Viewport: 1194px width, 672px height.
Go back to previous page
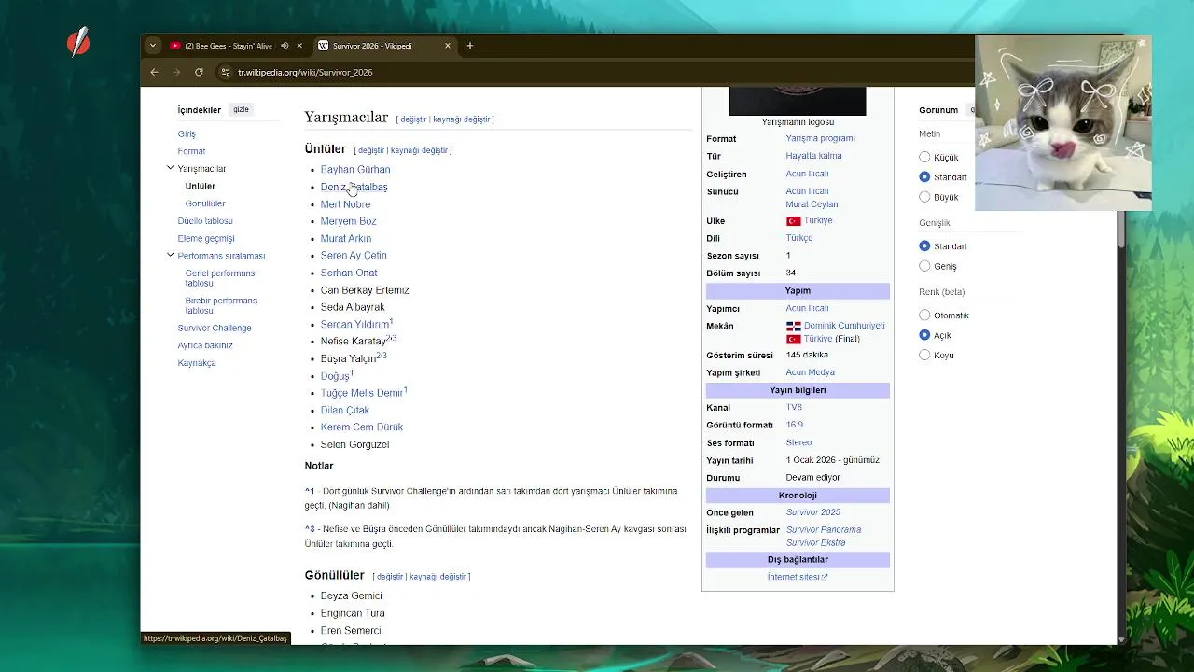click(155, 72)
